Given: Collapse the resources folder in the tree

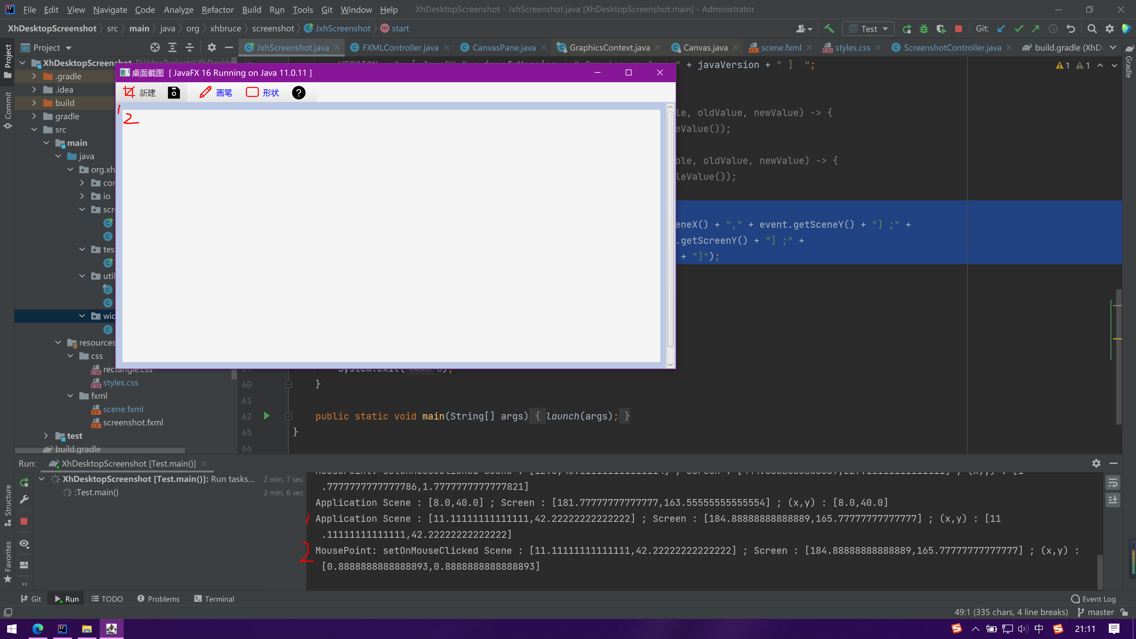Looking at the screenshot, I should 58,343.
